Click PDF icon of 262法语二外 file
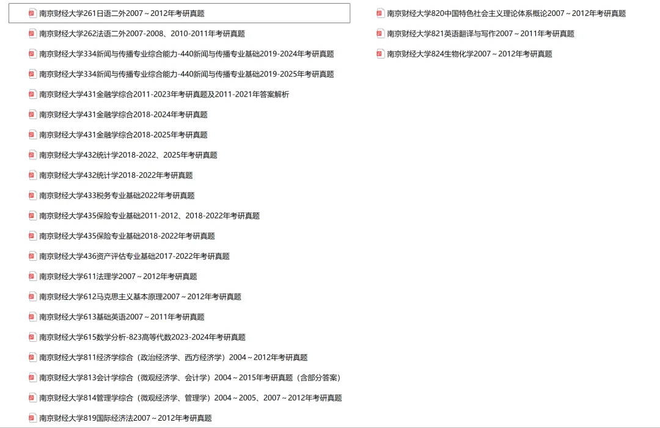The width and height of the screenshot is (660, 428). click(32, 34)
